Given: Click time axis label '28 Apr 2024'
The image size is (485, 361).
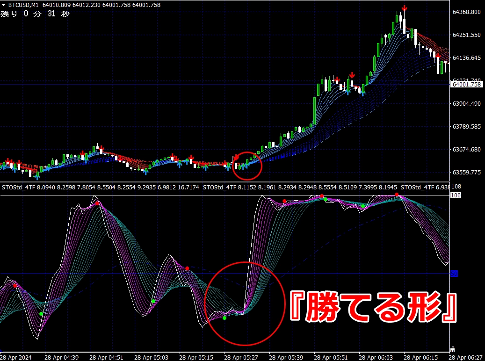Looking at the screenshot, I should [16, 358].
